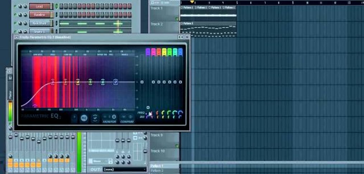The width and height of the screenshot is (364, 174).
Task: Click the green band 5 type selector
Action: point(169,52)
